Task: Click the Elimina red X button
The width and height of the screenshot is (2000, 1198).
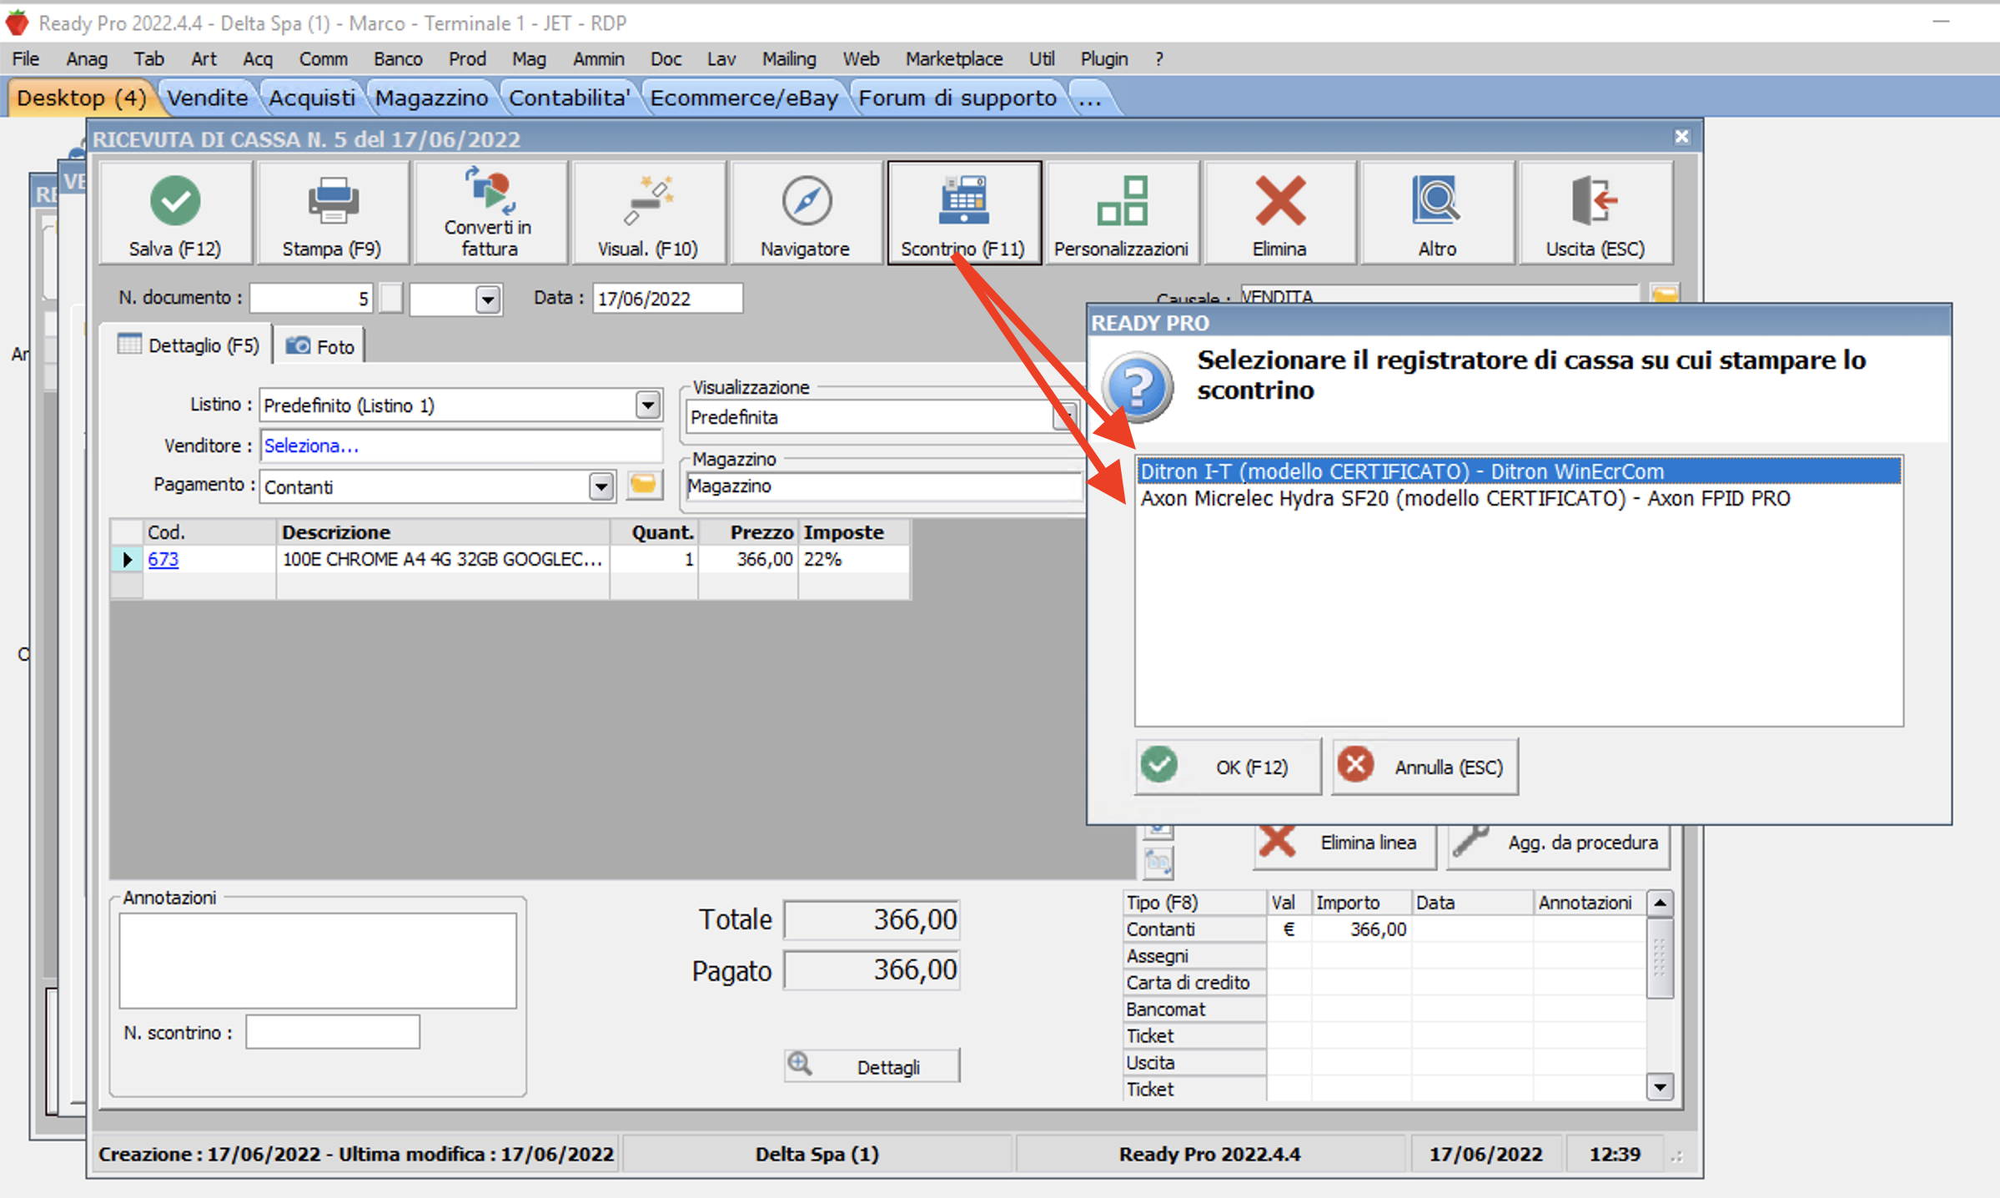Action: (x=1279, y=214)
